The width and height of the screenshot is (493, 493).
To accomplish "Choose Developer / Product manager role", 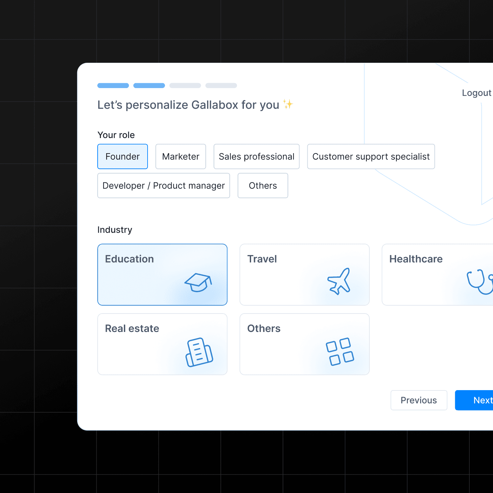I will [x=164, y=186].
